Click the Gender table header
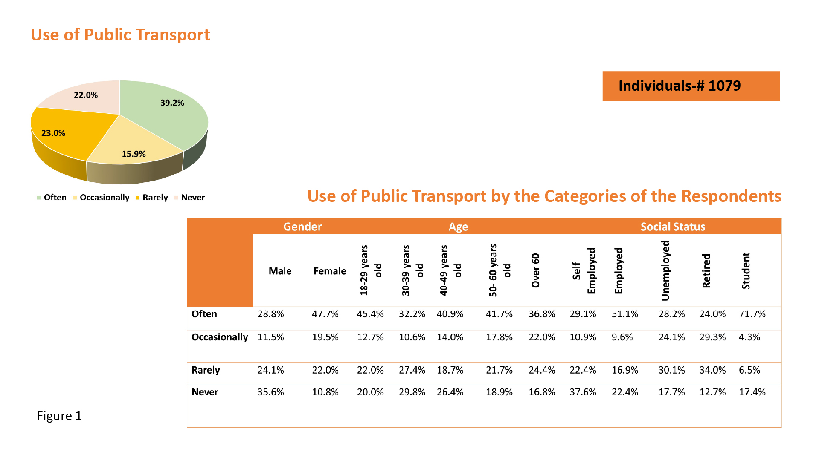This screenshot has height=460, width=819. coord(302,227)
